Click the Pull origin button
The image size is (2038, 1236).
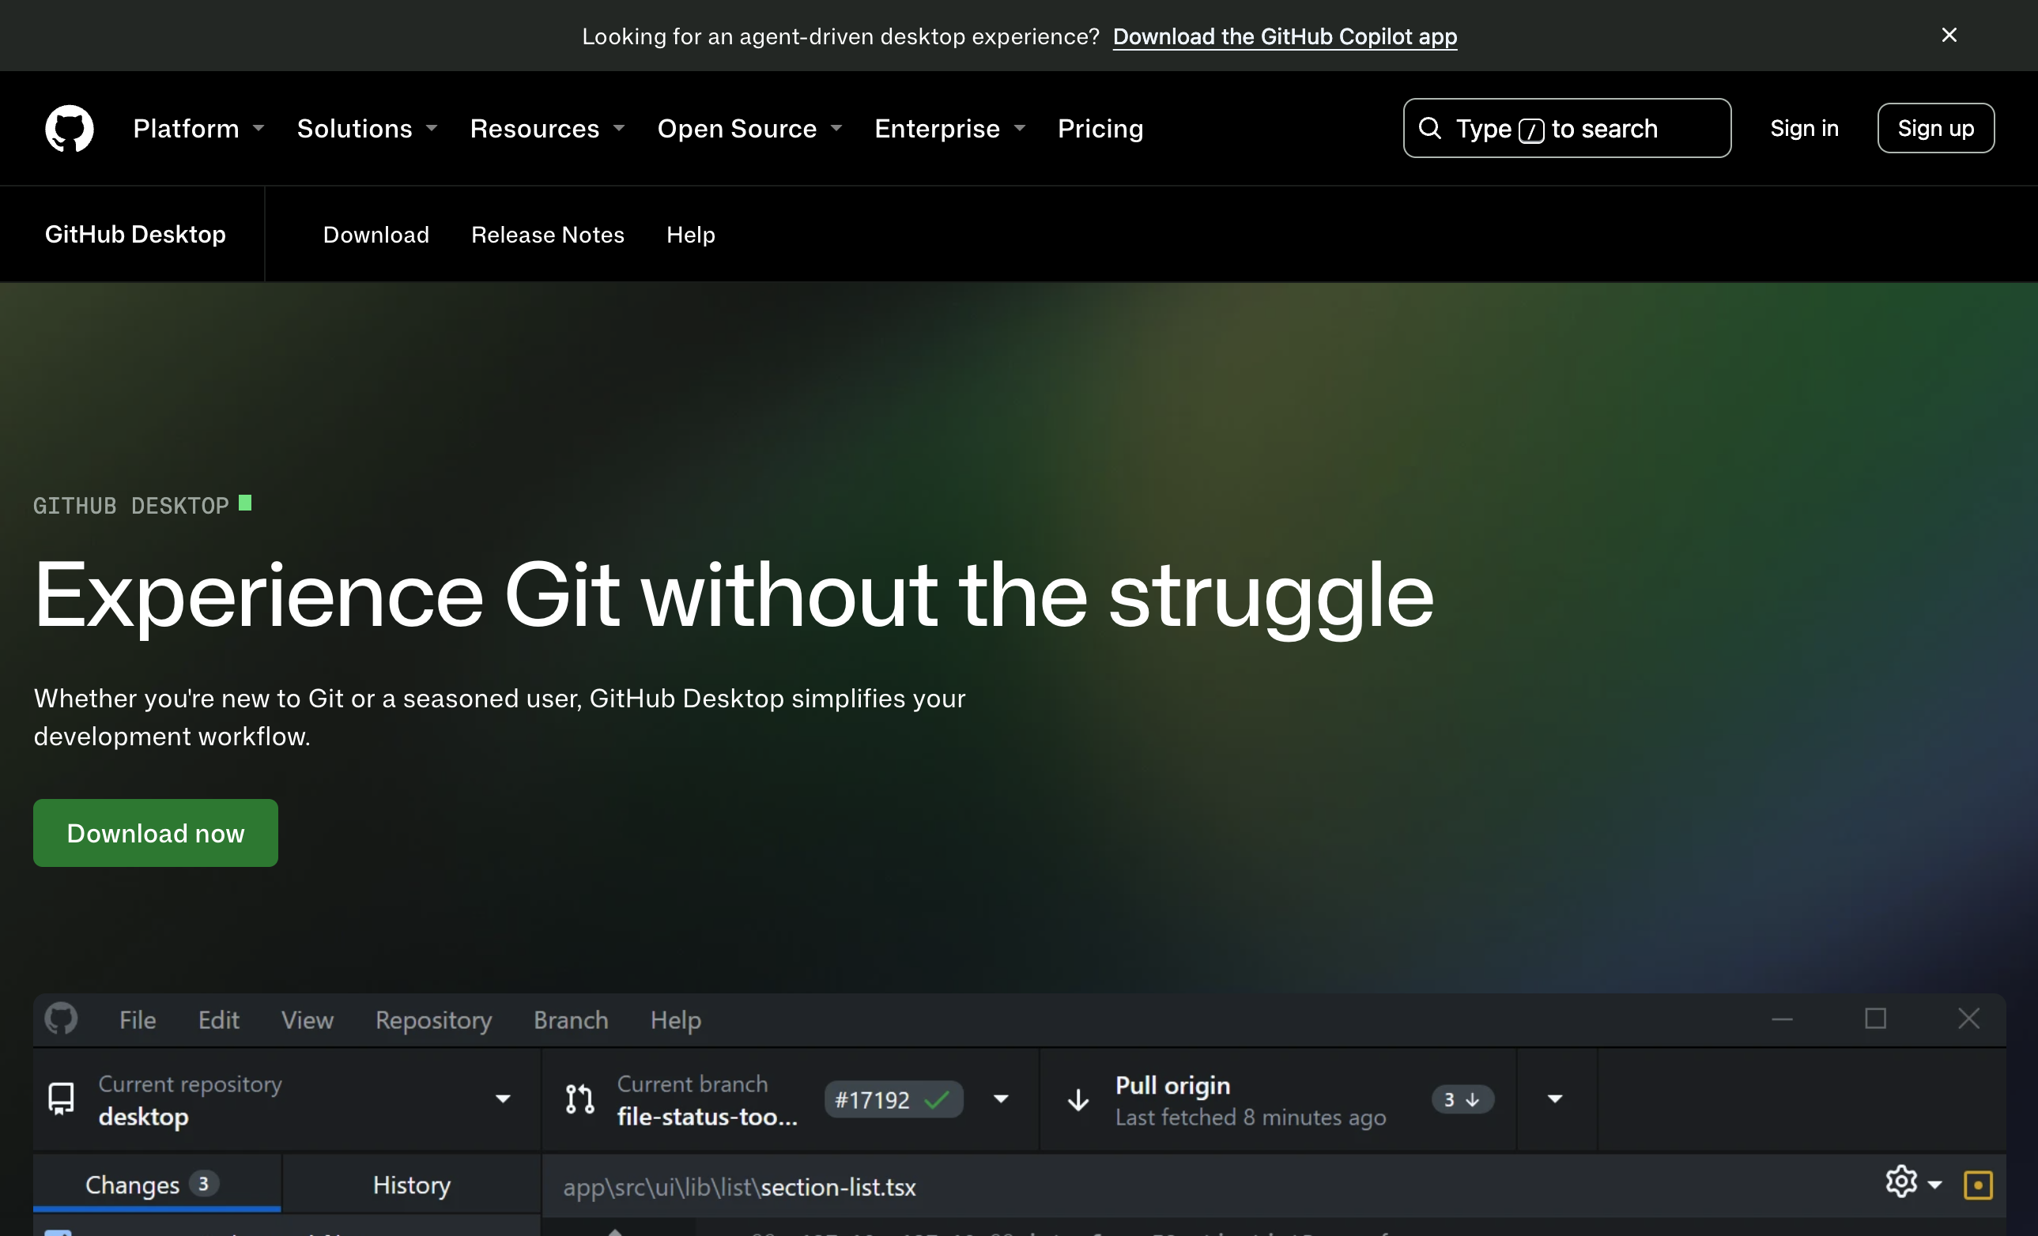point(1278,1099)
